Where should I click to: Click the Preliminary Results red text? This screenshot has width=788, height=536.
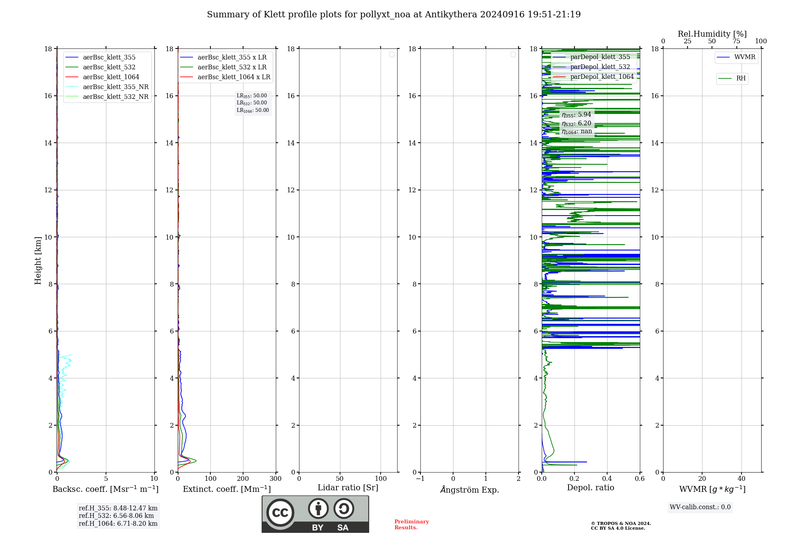(412, 525)
